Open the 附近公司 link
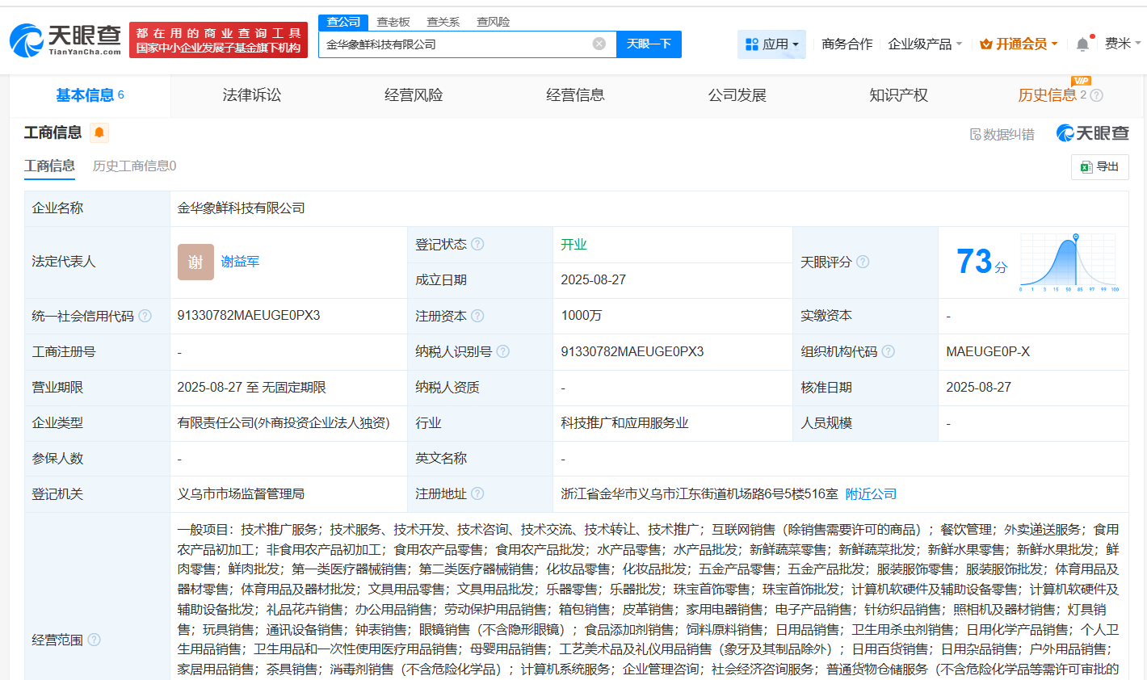Viewport: 1147px width, 680px height. click(x=870, y=493)
